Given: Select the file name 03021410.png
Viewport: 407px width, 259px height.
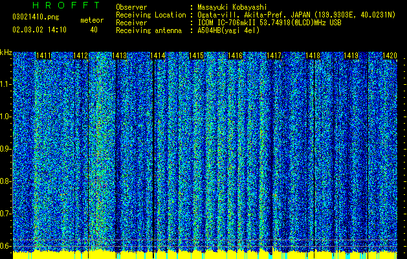Looking at the screenshot, I should (36, 17).
